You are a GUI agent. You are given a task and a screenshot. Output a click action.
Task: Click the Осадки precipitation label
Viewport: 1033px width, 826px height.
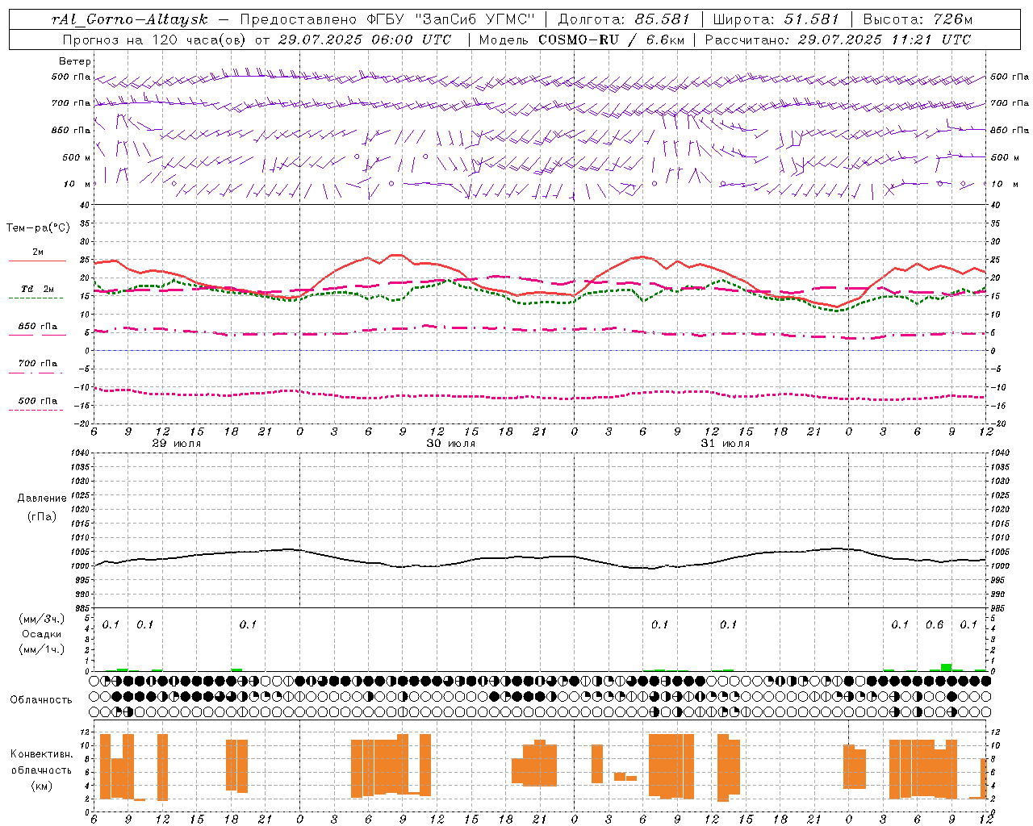[x=42, y=634]
